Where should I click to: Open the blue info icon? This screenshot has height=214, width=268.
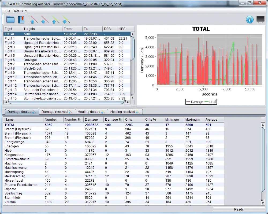click(250, 20)
